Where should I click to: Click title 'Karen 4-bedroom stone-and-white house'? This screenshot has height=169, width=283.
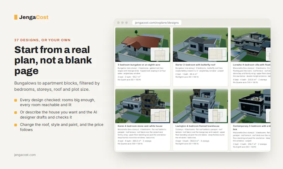tap(140, 126)
